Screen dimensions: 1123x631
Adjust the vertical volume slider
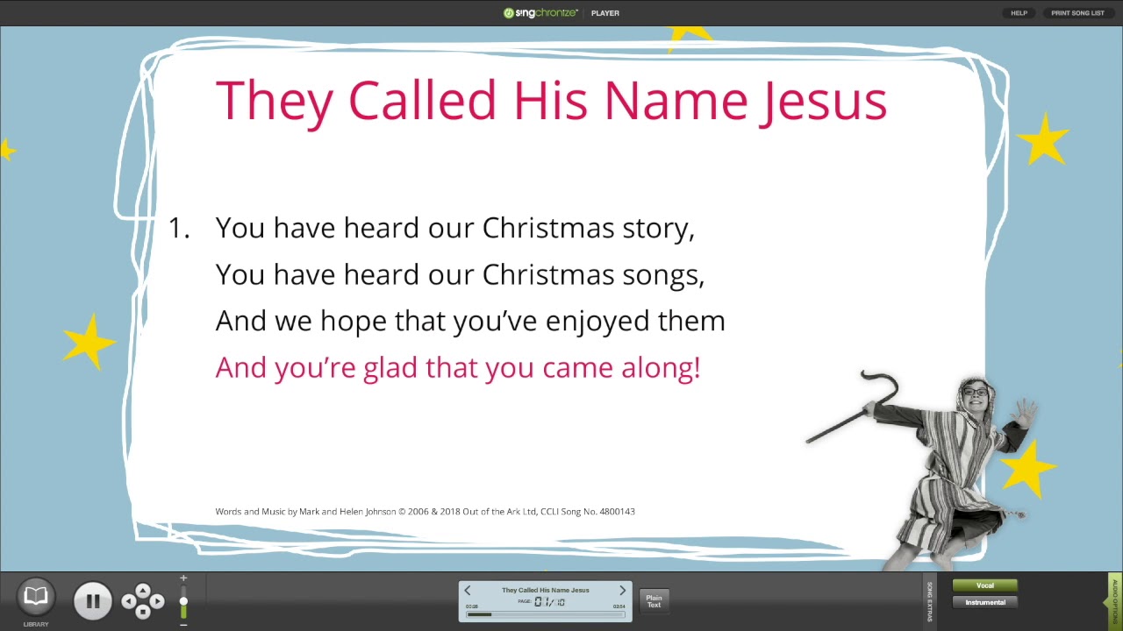183,602
